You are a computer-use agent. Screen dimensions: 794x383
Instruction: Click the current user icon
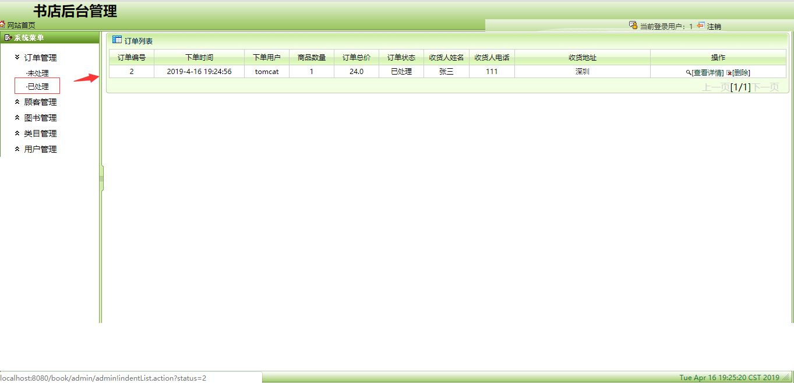(x=633, y=25)
